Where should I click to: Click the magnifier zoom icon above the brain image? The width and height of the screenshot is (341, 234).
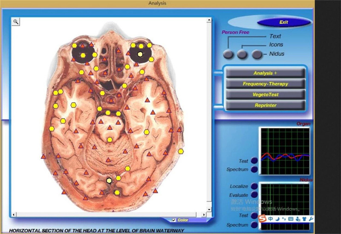click(15, 22)
